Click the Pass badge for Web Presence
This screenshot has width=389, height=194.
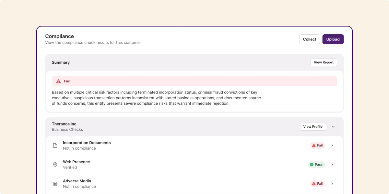pyautogui.click(x=316, y=165)
